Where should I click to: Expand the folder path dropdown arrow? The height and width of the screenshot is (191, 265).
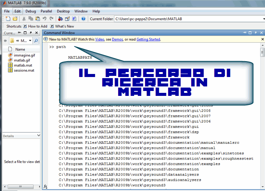coord(30,41)
